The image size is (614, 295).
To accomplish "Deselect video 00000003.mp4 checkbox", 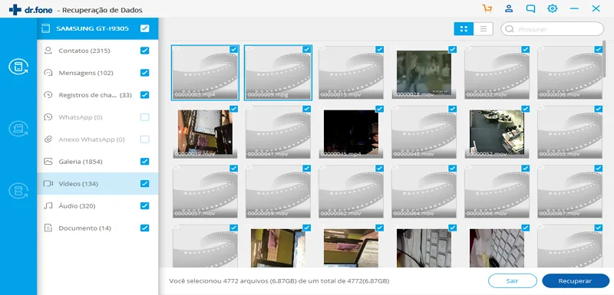I will (234, 49).
